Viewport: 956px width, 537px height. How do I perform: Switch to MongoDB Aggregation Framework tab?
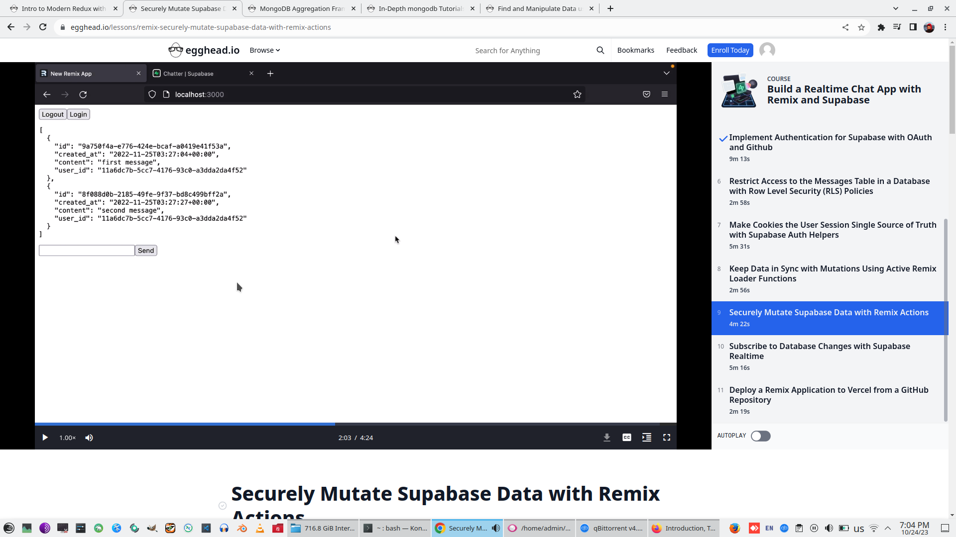point(301,8)
